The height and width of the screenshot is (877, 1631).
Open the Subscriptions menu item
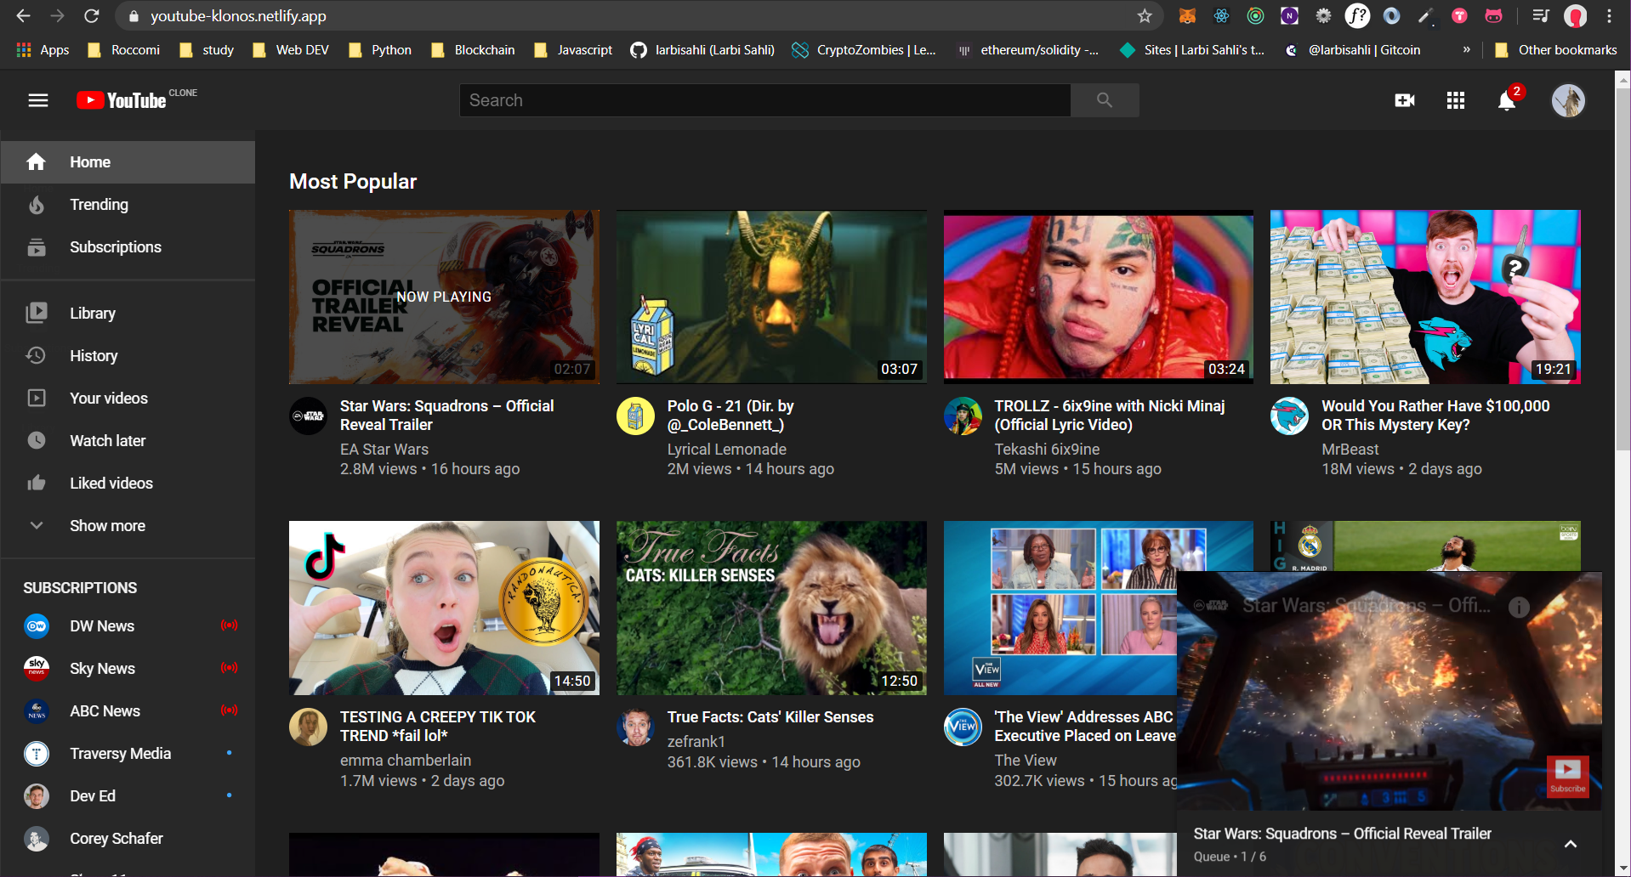[x=128, y=246]
